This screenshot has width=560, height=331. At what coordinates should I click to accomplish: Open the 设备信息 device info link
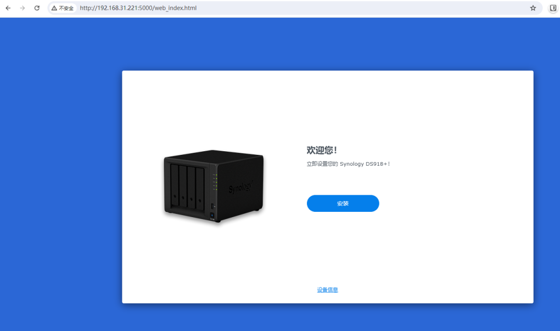tap(327, 290)
